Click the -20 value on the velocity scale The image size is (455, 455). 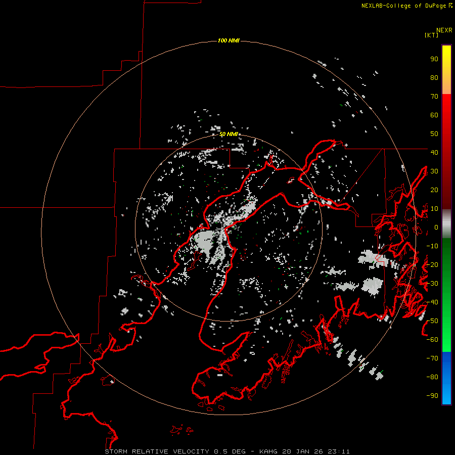[432, 264]
